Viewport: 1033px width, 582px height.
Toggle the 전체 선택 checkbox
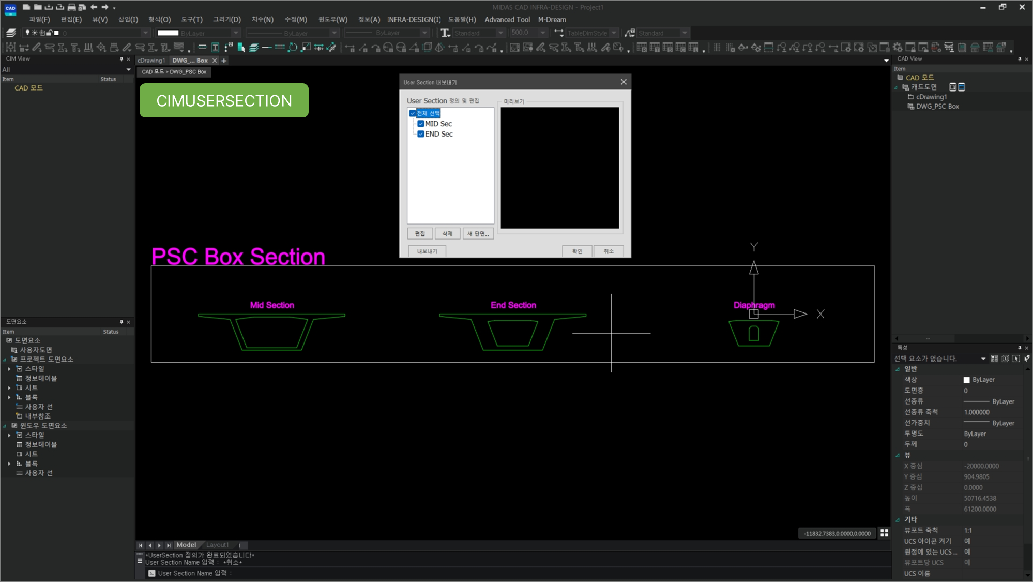(413, 113)
